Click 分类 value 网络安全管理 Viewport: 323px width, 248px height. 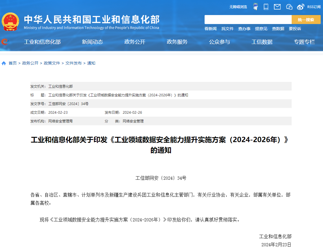coord(133,121)
